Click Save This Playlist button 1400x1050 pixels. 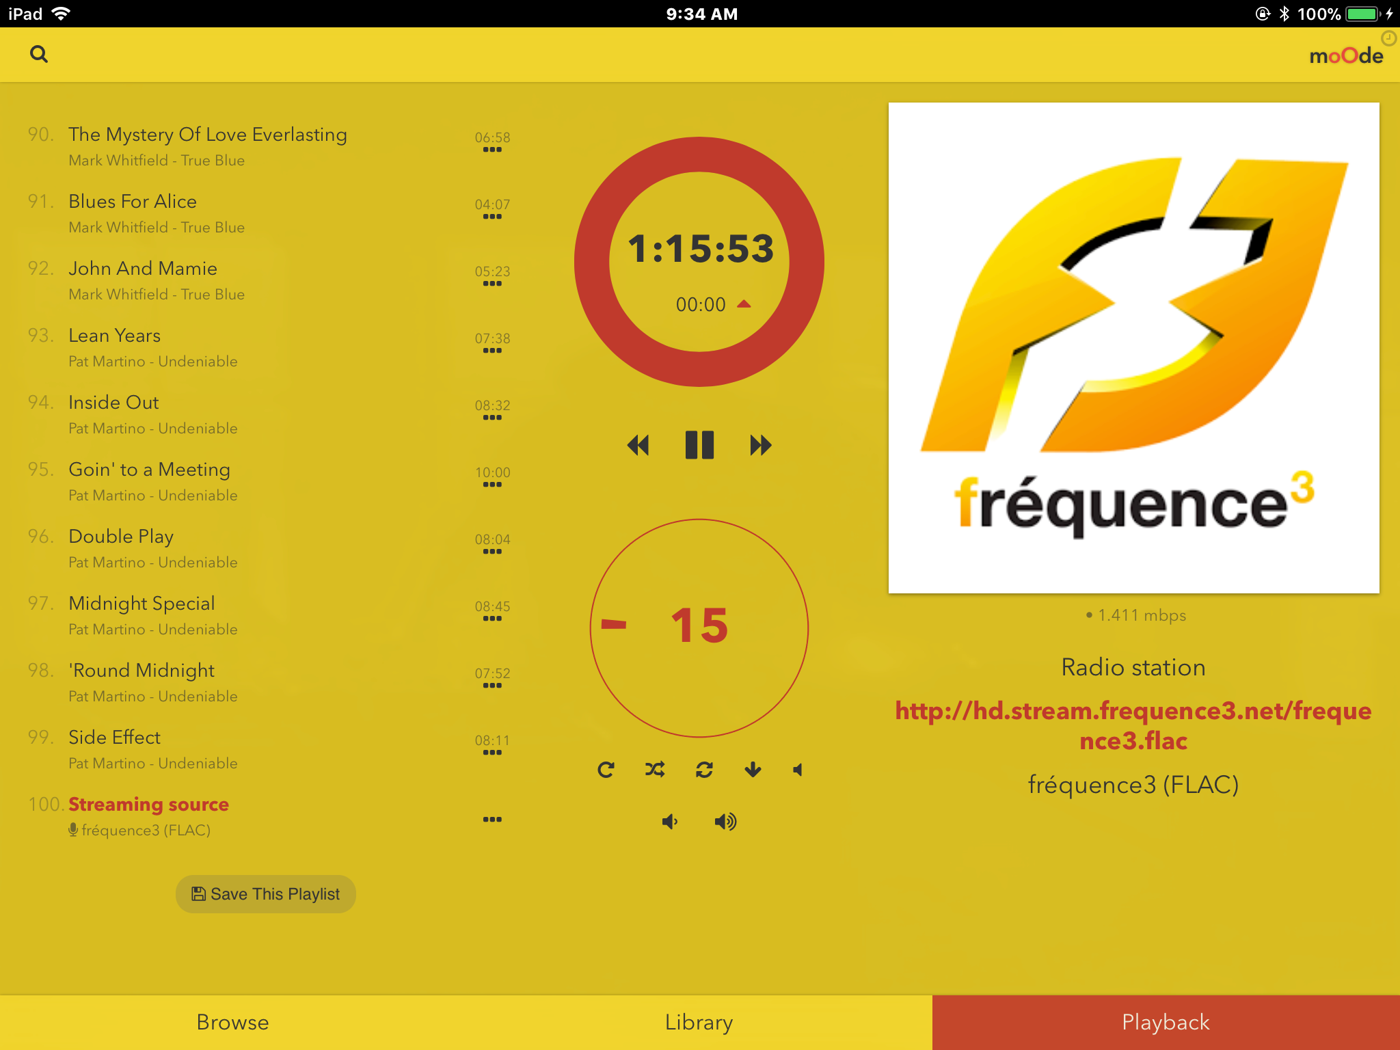click(x=265, y=893)
